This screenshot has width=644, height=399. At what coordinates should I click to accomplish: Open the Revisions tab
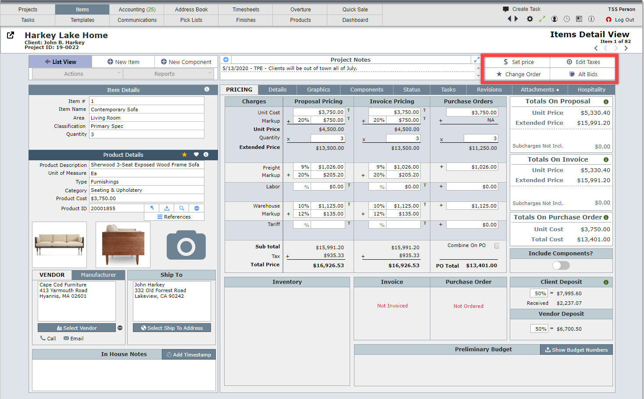pyautogui.click(x=489, y=89)
